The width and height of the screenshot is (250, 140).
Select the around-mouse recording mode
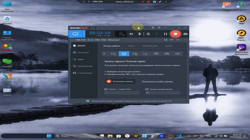135,54
